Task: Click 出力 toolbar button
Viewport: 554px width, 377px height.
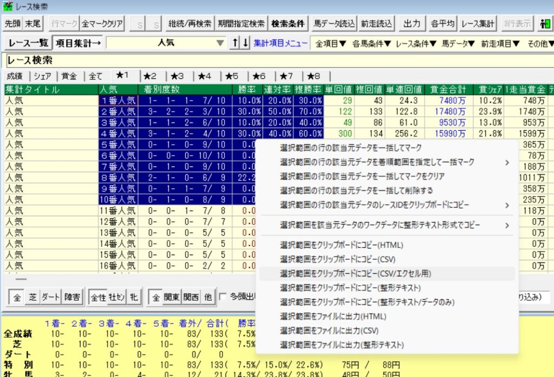Action: tap(412, 24)
